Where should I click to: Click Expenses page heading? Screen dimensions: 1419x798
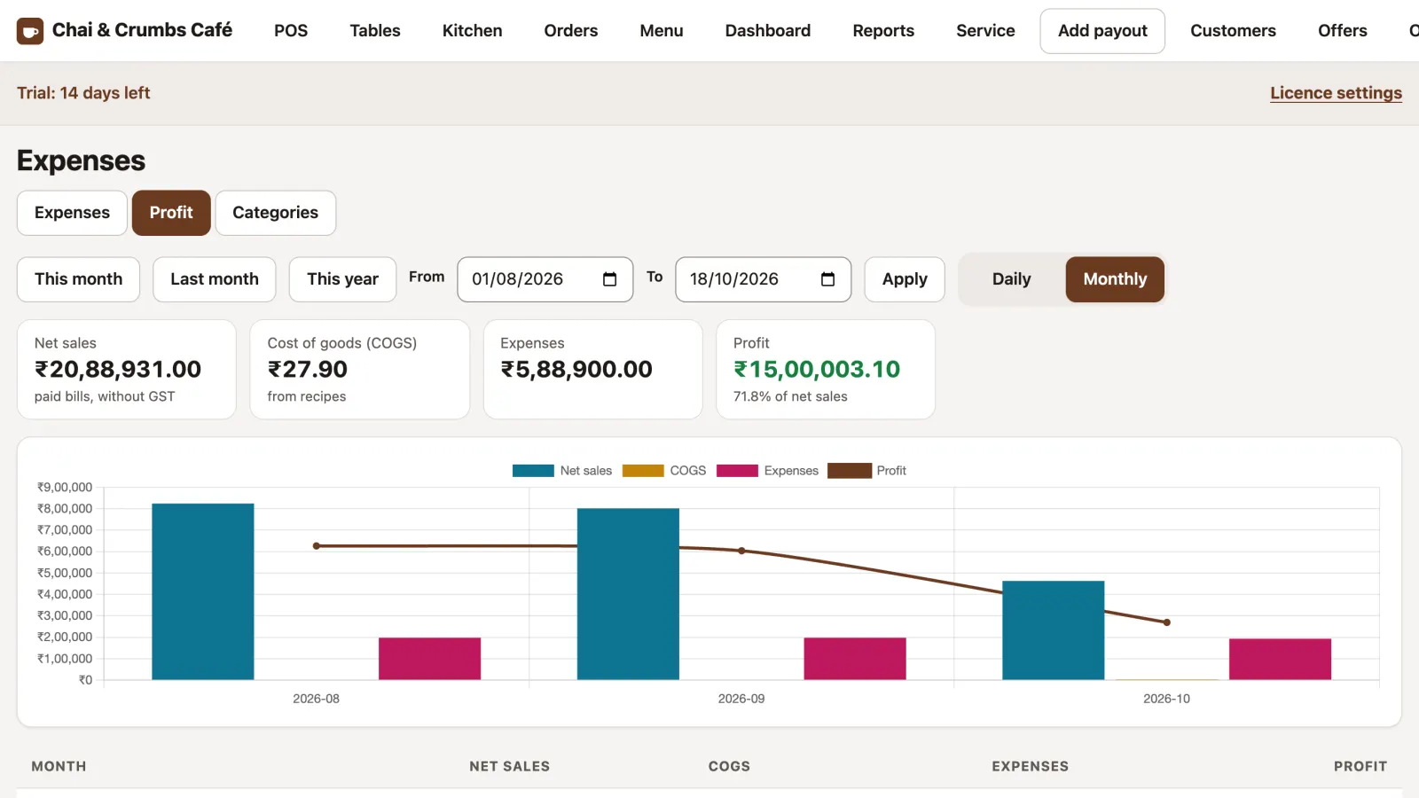pos(81,160)
